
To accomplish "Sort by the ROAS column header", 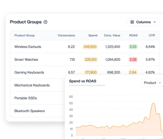I will coord(133,36).
